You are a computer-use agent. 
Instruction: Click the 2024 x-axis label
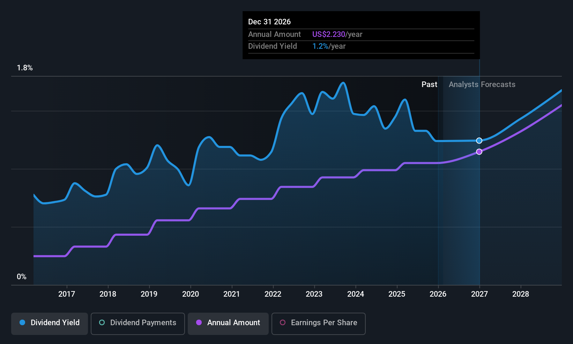[356, 294]
